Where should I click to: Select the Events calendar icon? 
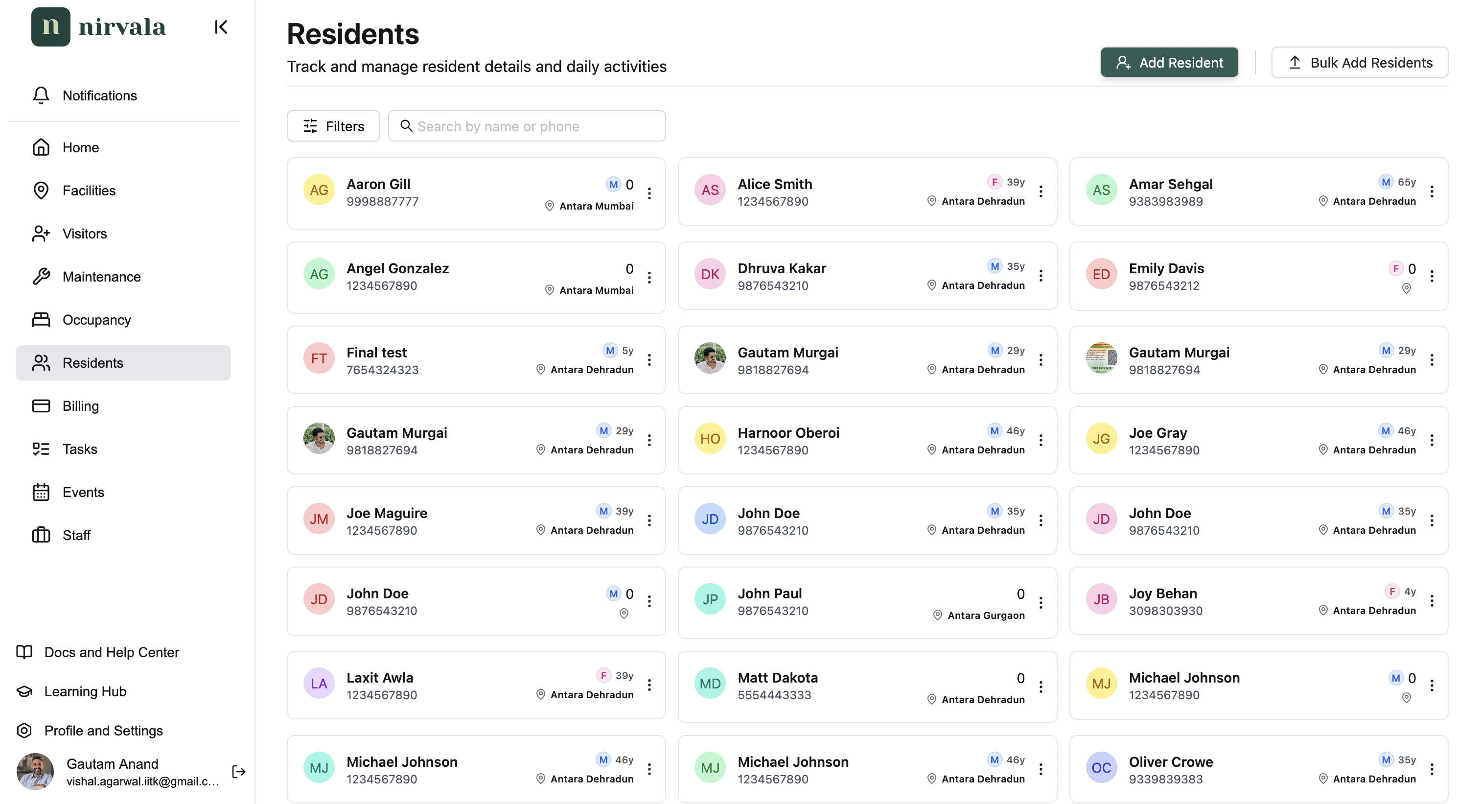click(x=41, y=492)
